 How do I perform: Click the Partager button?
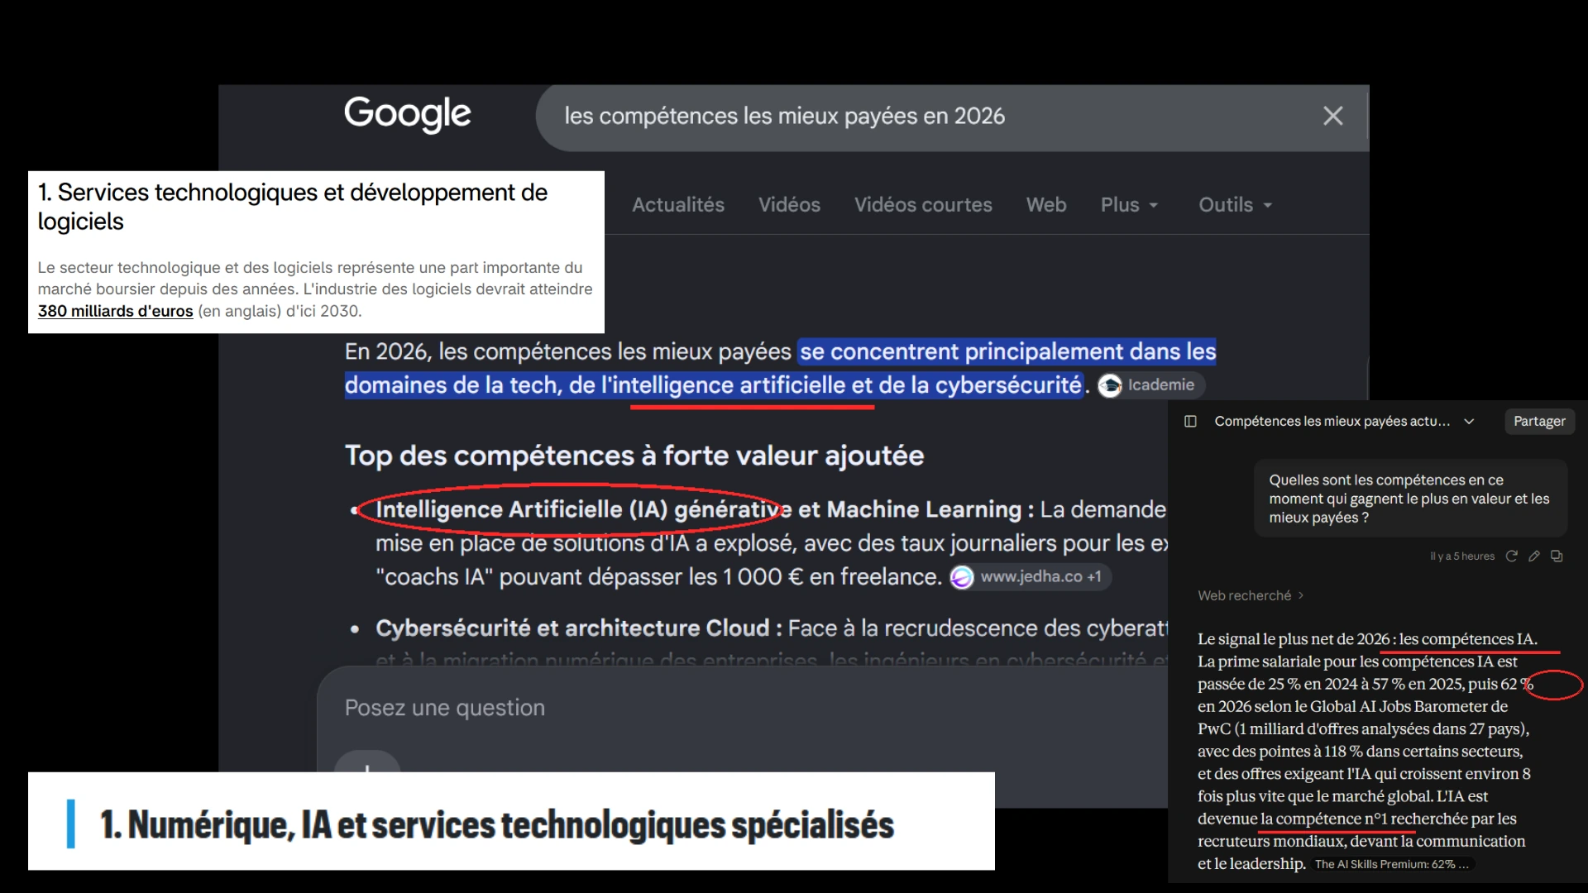coord(1539,422)
